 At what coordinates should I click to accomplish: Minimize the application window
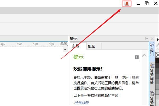click(x=138, y=4)
